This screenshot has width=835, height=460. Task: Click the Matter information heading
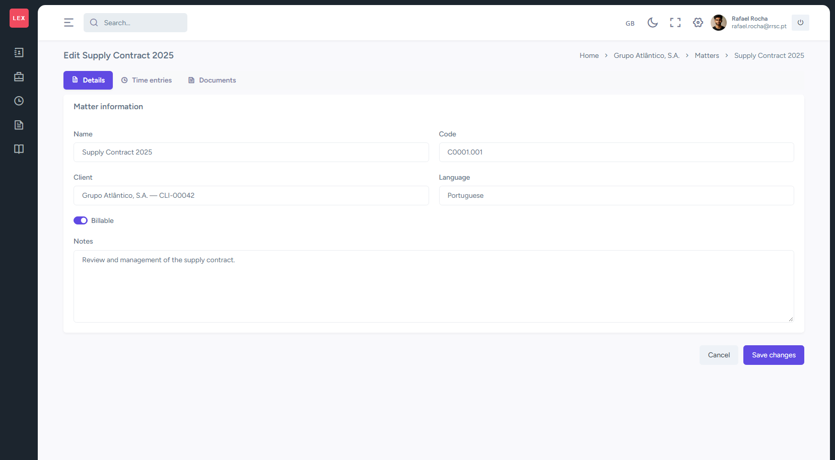click(x=108, y=107)
